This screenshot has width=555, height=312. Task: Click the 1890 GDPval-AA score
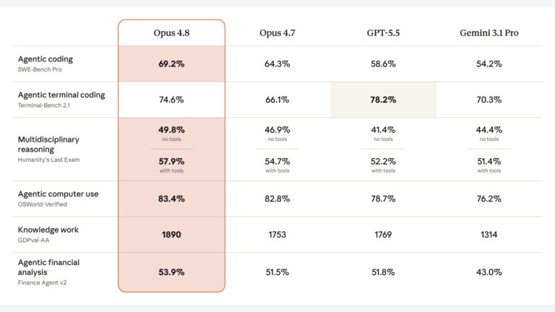tap(171, 235)
